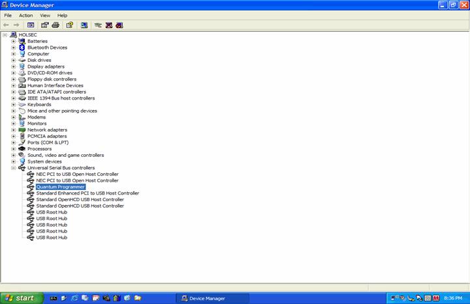
Task: Click the Mice and other pointing devices icon
Action: pos(22,111)
